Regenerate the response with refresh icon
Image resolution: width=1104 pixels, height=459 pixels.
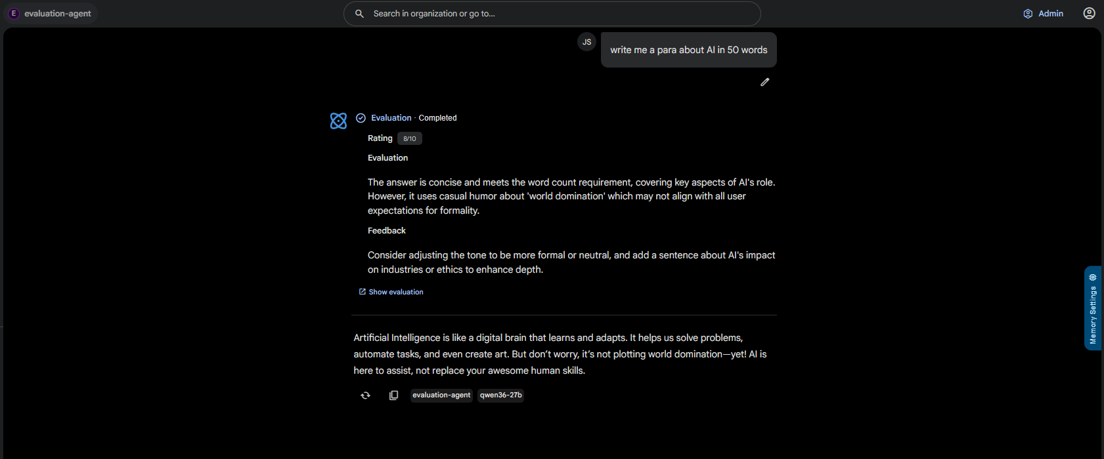pyautogui.click(x=366, y=395)
